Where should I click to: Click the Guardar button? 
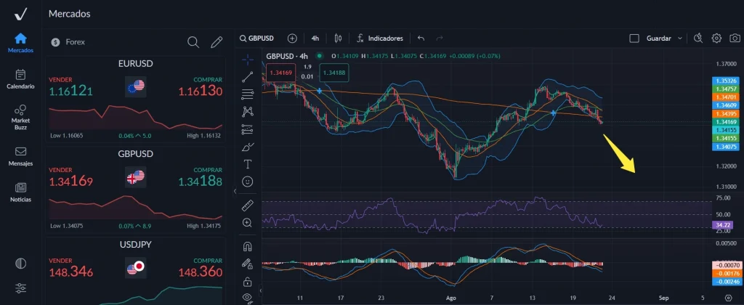[x=658, y=38]
